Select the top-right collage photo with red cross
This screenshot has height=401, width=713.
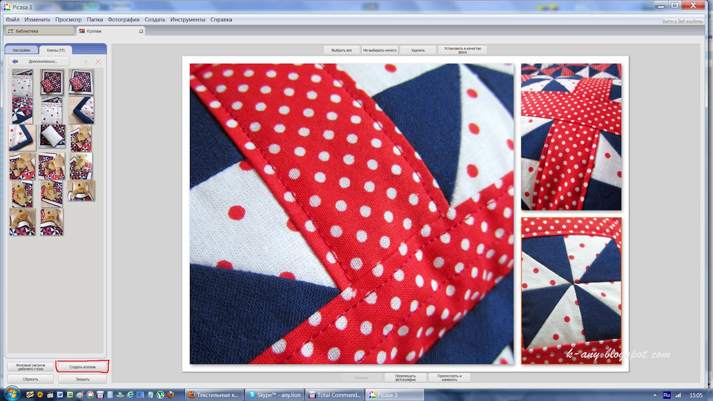tap(571, 137)
